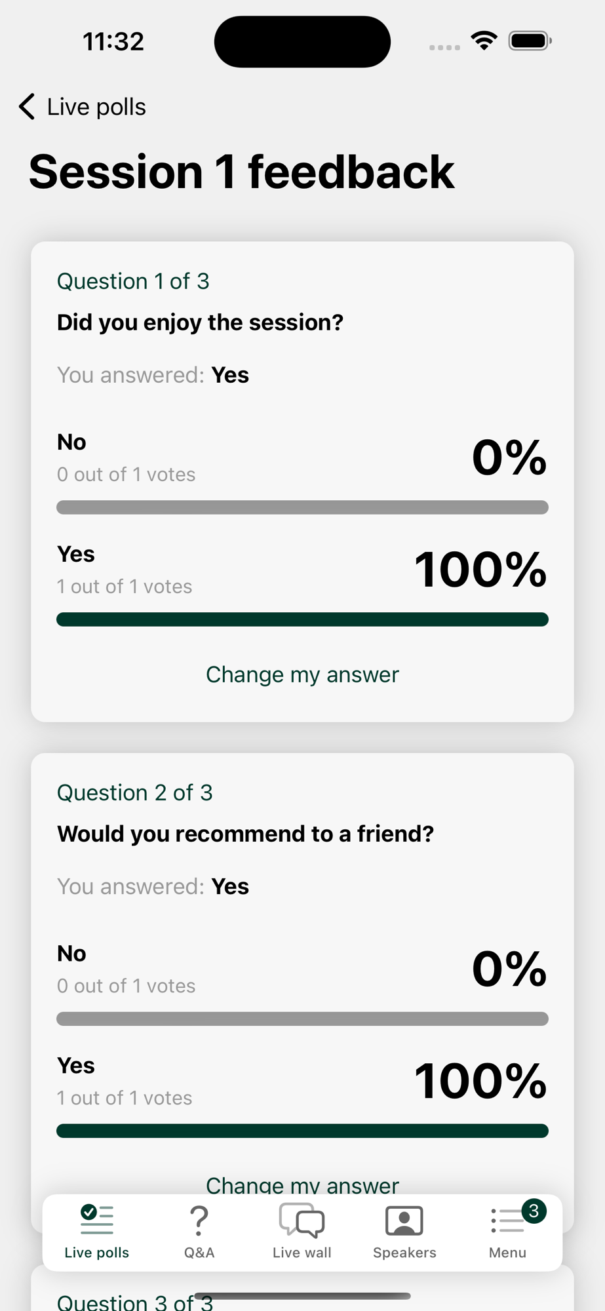Tap the Live wall tab label
605x1311 pixels.
tap(302, 1253)
